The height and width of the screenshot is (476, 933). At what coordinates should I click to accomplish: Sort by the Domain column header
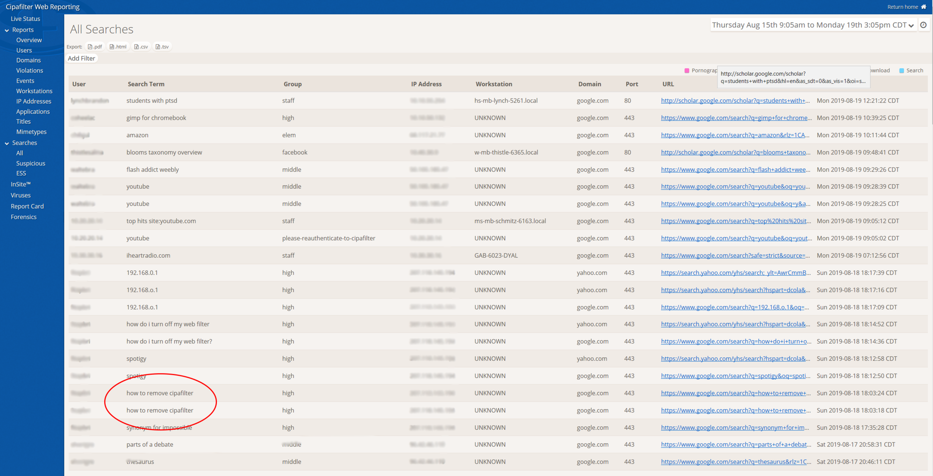590,84
